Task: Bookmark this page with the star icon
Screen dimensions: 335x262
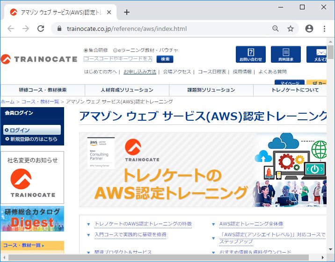Action: tap(291, 29)
